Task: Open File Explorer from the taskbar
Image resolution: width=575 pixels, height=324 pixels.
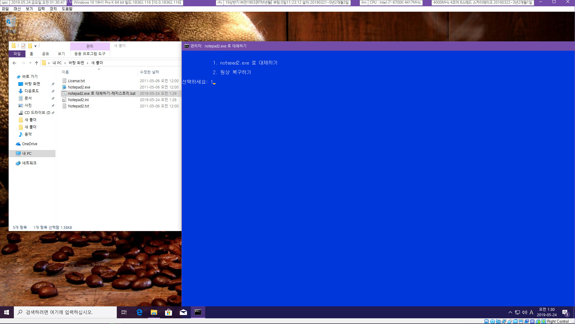Action: [x=154, y=312]
